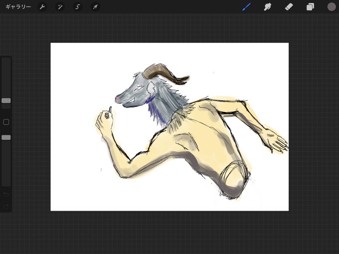Click the brush opacity slider handle
Screen dimensions: 339x254
6,137
